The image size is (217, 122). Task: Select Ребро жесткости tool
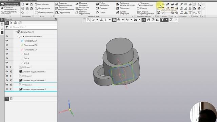[102, 4]
